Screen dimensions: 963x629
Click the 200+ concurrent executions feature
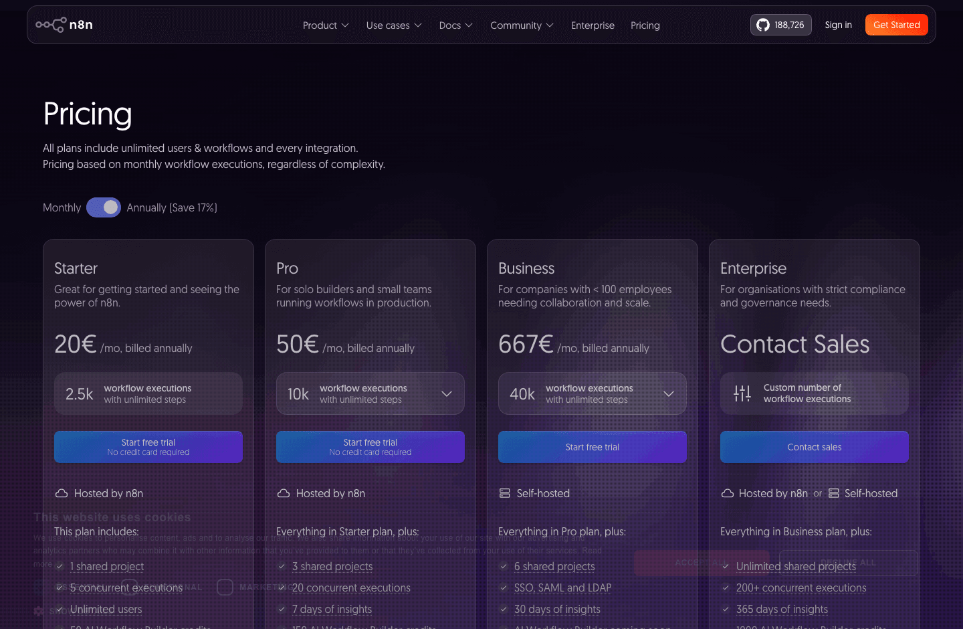tap(801, 588)
